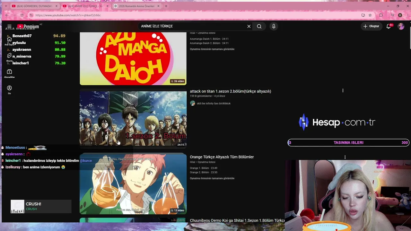Reload the page in the browser
This screenshot has height=231, width=411.
point(22,15)
